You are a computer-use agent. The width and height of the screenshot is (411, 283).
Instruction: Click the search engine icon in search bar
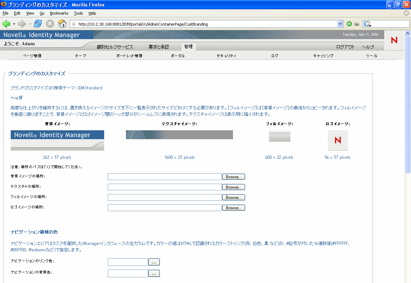367,23
